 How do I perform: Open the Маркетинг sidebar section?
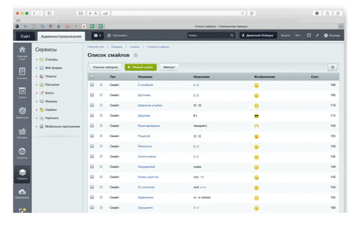(x=22, y=113)
